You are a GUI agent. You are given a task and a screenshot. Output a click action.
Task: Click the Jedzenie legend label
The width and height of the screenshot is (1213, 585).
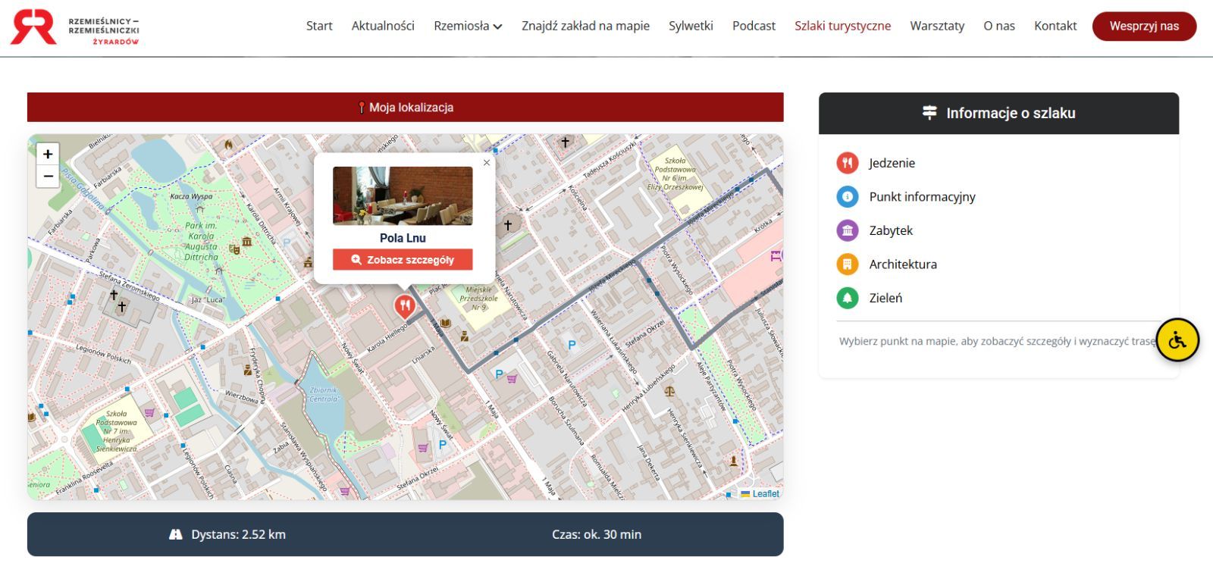[x=892, y=163]
